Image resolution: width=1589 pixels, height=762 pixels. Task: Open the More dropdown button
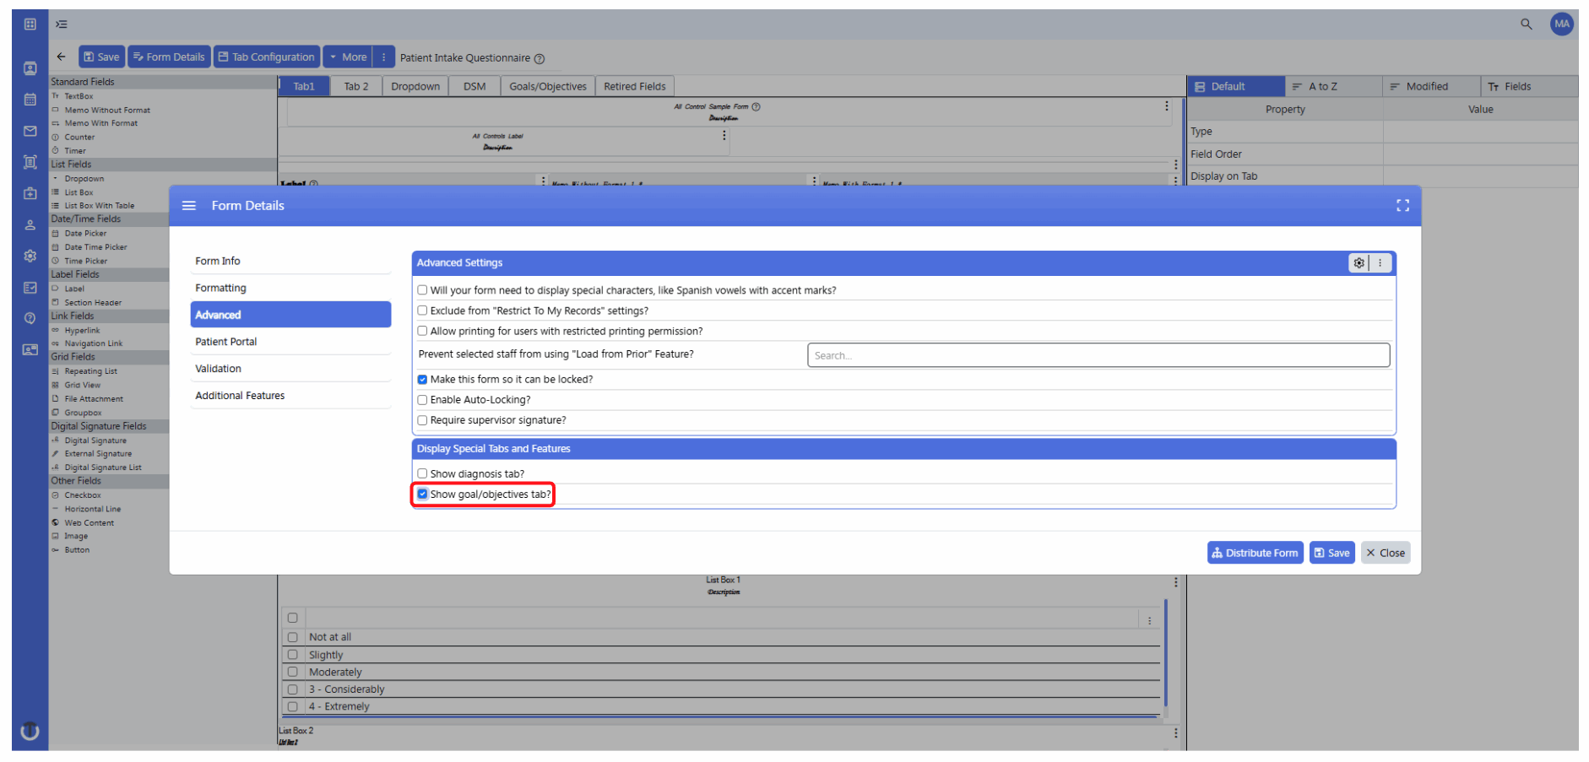coord(348,57)
